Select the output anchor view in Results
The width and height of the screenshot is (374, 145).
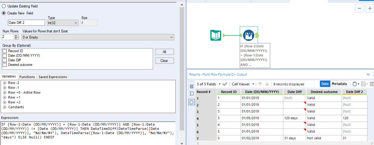click(191, 102)
